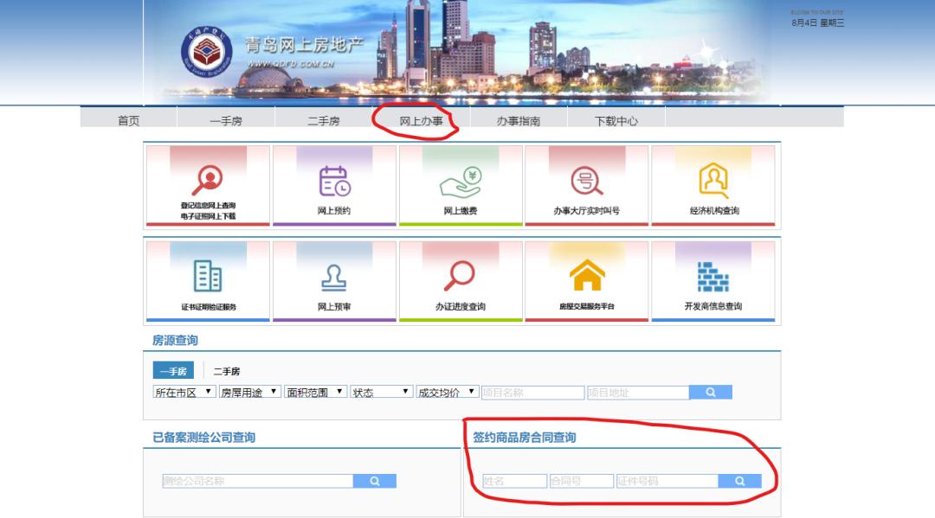Expand the 成交均价 price dropdown

click(x=447, y=392)
